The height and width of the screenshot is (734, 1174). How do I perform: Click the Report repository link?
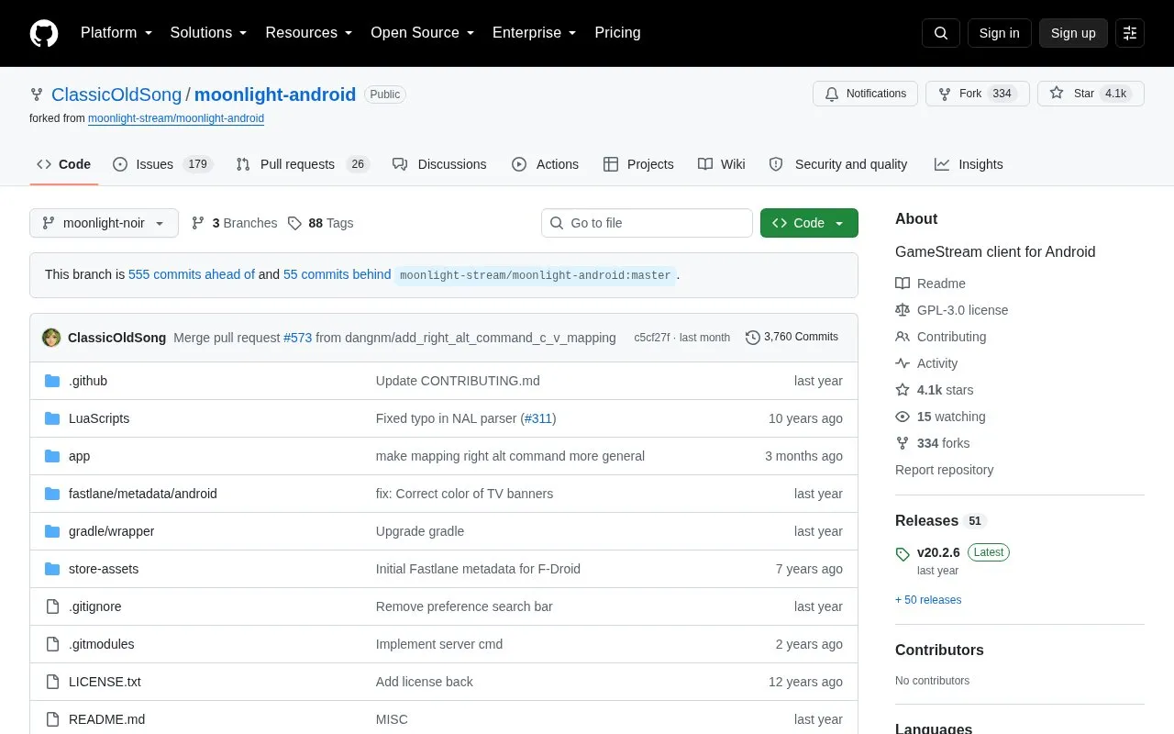coord(944,470)
